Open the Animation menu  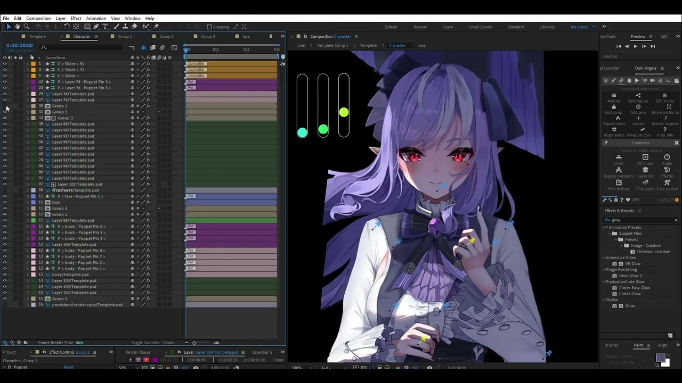point(96,18)
